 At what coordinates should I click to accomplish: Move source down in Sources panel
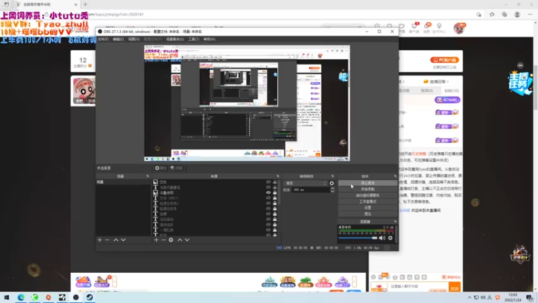187,240
